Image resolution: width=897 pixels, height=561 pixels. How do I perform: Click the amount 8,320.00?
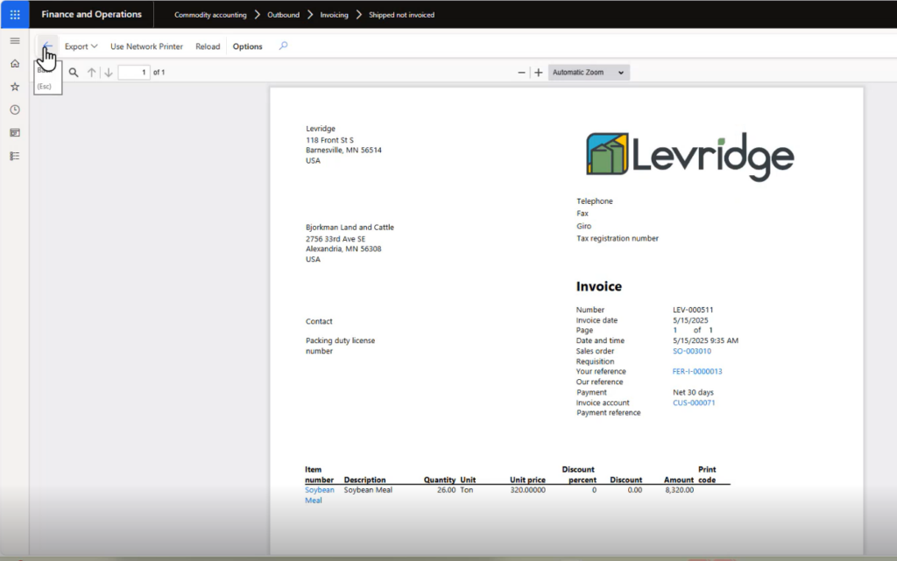pyautogui.click(x=679, y=490)
